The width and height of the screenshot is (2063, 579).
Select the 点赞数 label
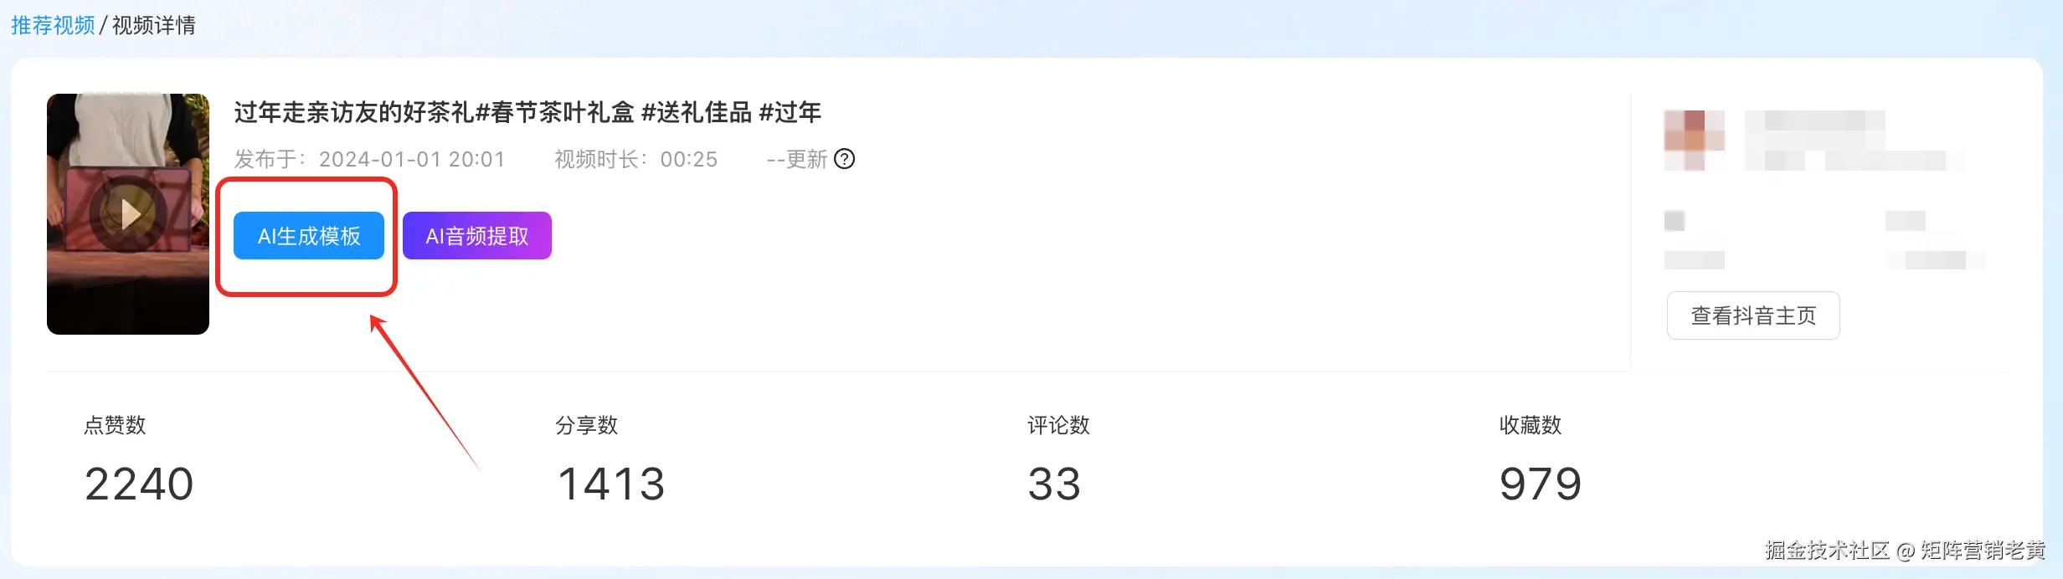(x=115, y=425)
